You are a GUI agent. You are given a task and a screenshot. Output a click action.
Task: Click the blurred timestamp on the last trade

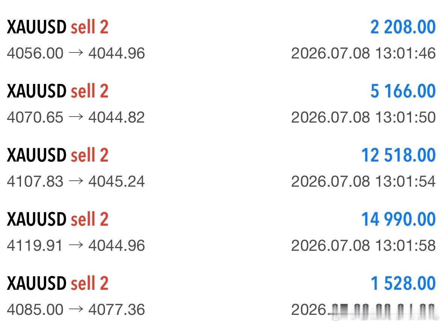point(363,310)
